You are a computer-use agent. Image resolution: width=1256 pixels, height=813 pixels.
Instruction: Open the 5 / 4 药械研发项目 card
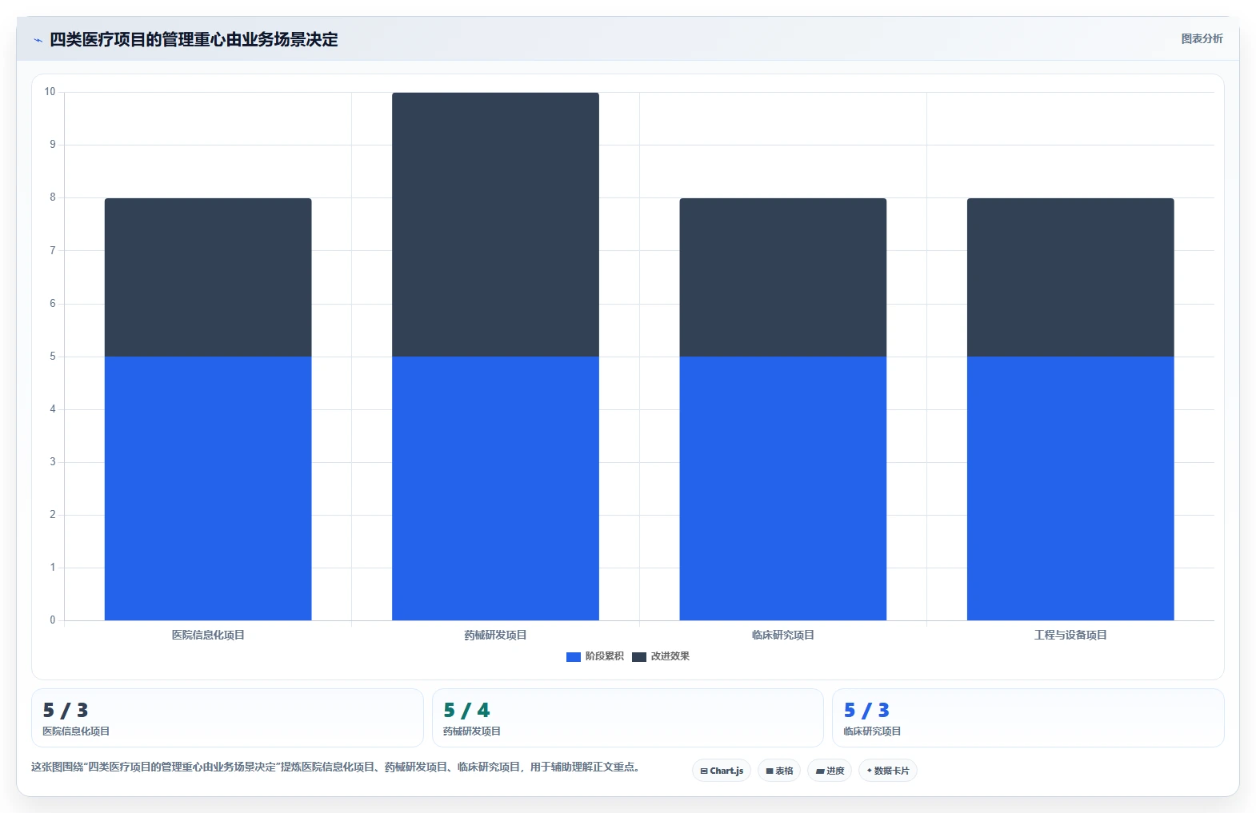point(628,718)
